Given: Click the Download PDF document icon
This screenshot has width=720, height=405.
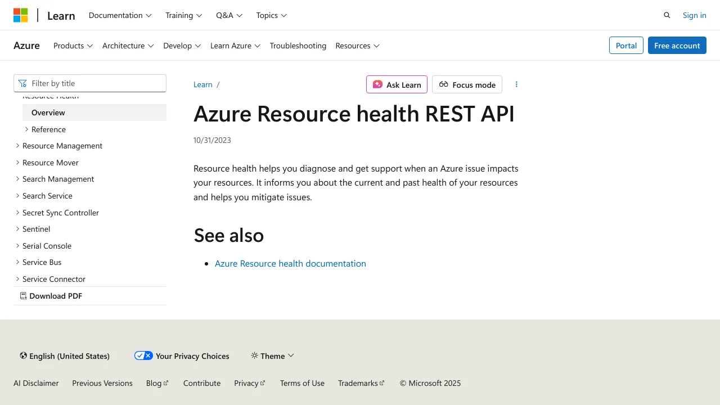Looking at the screenshot, I should pyautogui.click(x=24, y=296).
